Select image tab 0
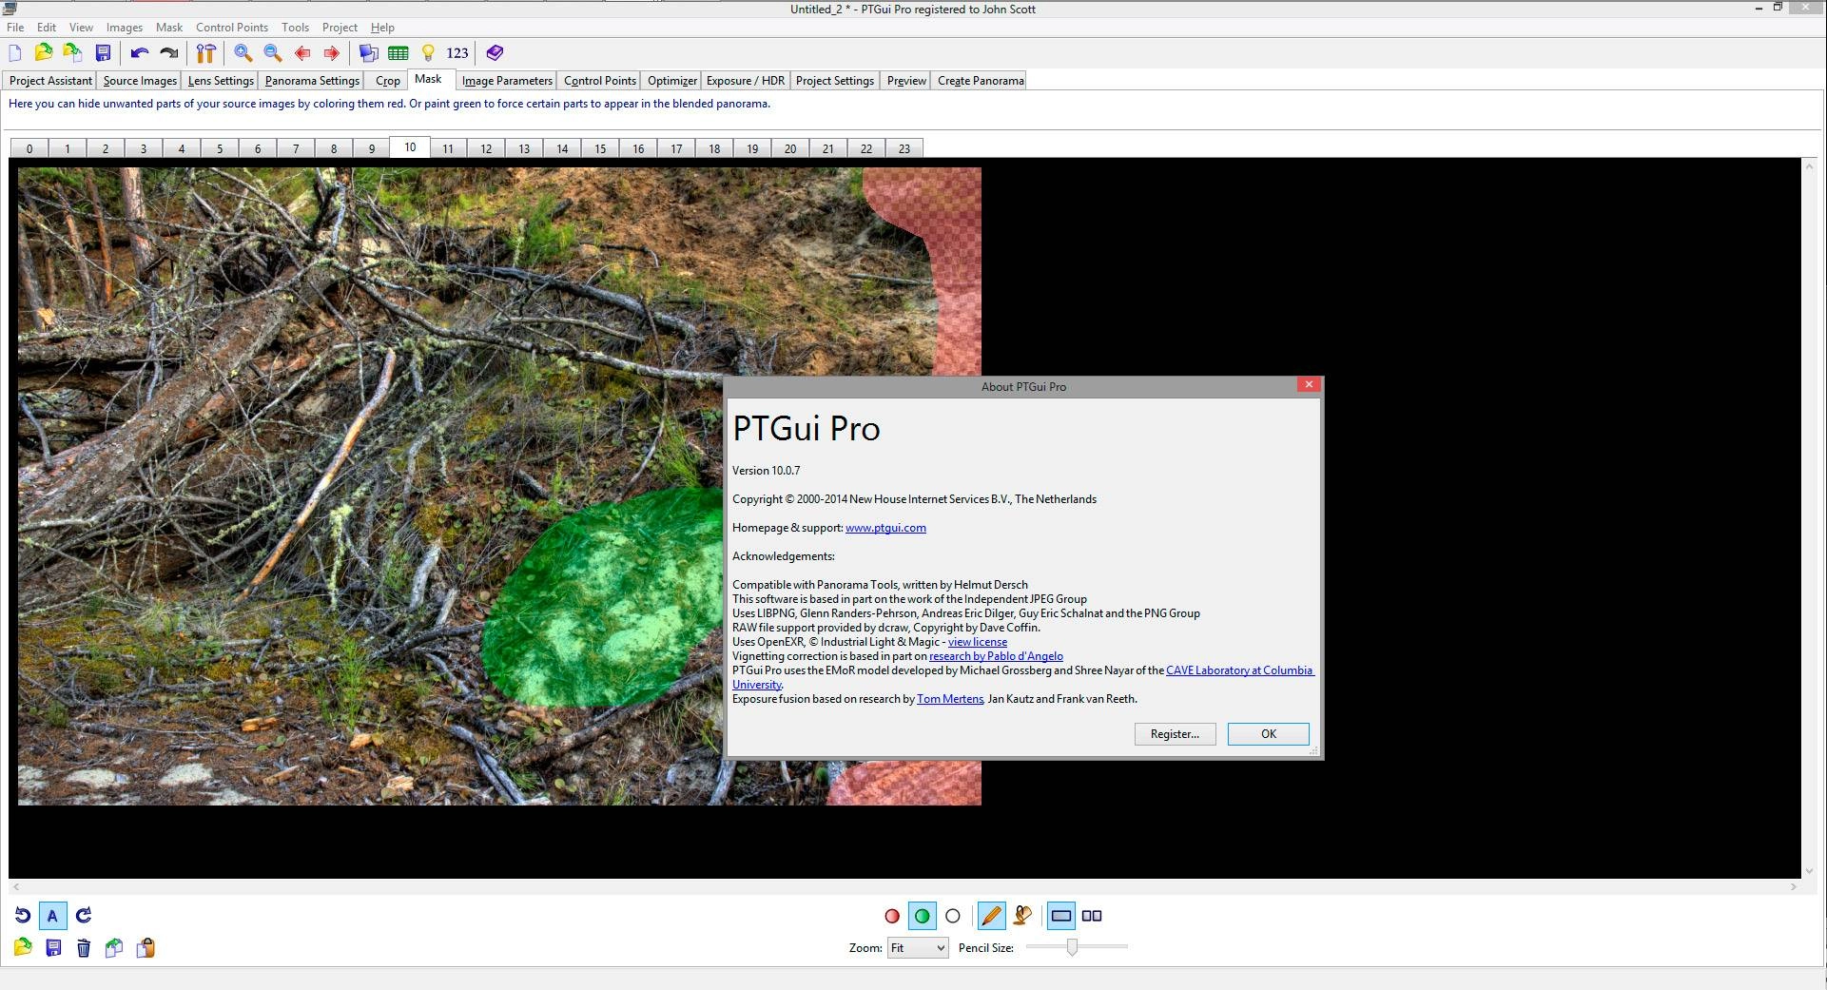 coord(29,148)
